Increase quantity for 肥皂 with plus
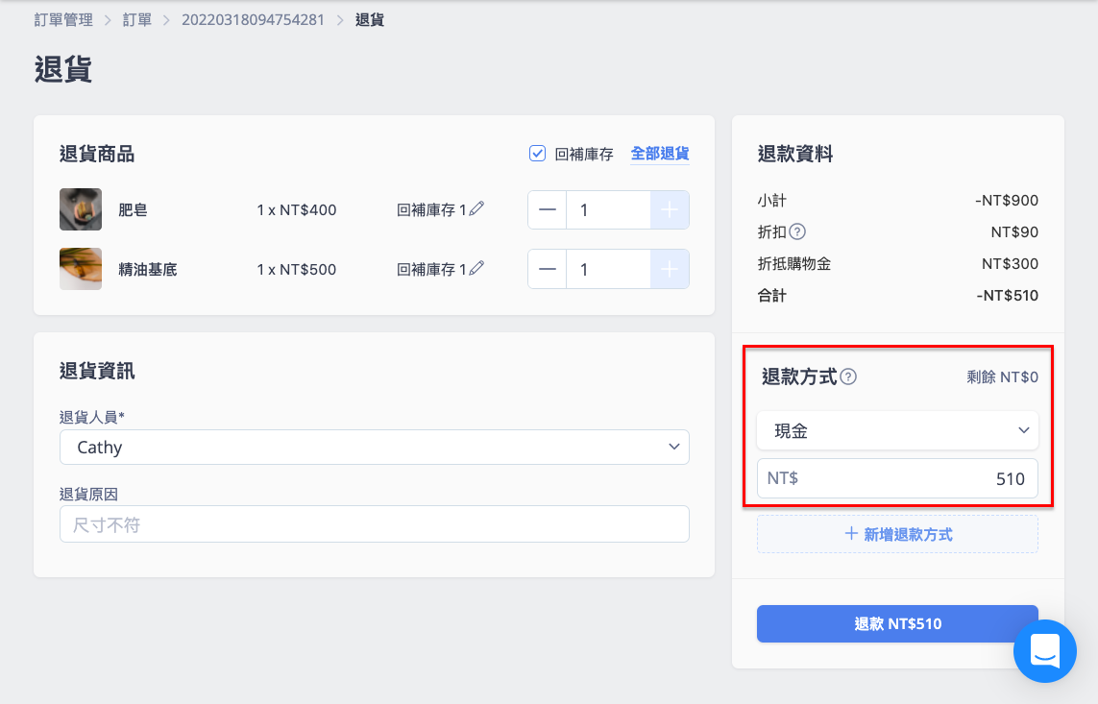This screenshot has height=704, width=1098. [x=670, y=210]
